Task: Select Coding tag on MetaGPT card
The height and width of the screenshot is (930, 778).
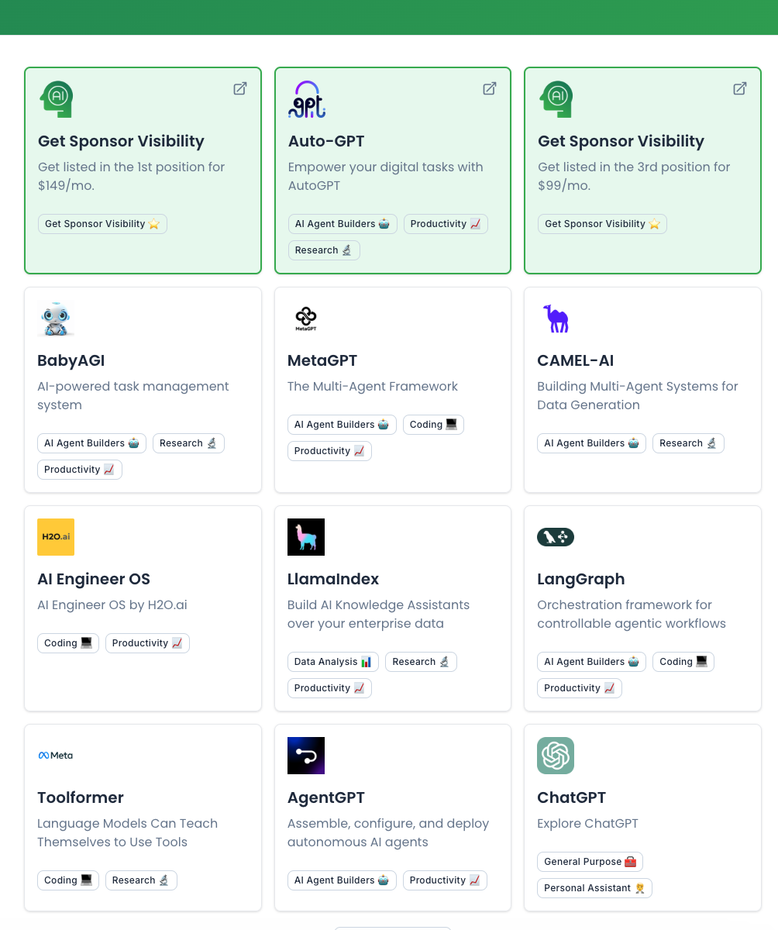Action: click(x=433, y=425)
